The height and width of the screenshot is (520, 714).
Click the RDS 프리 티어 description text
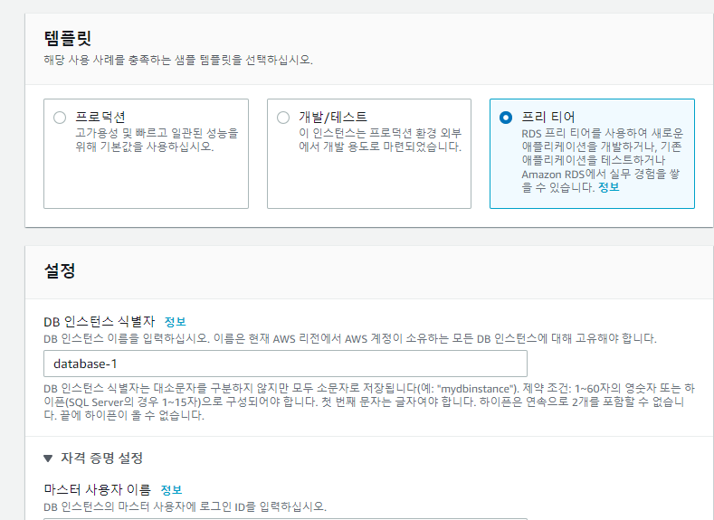pyautogui.click(x=603, y=160)
